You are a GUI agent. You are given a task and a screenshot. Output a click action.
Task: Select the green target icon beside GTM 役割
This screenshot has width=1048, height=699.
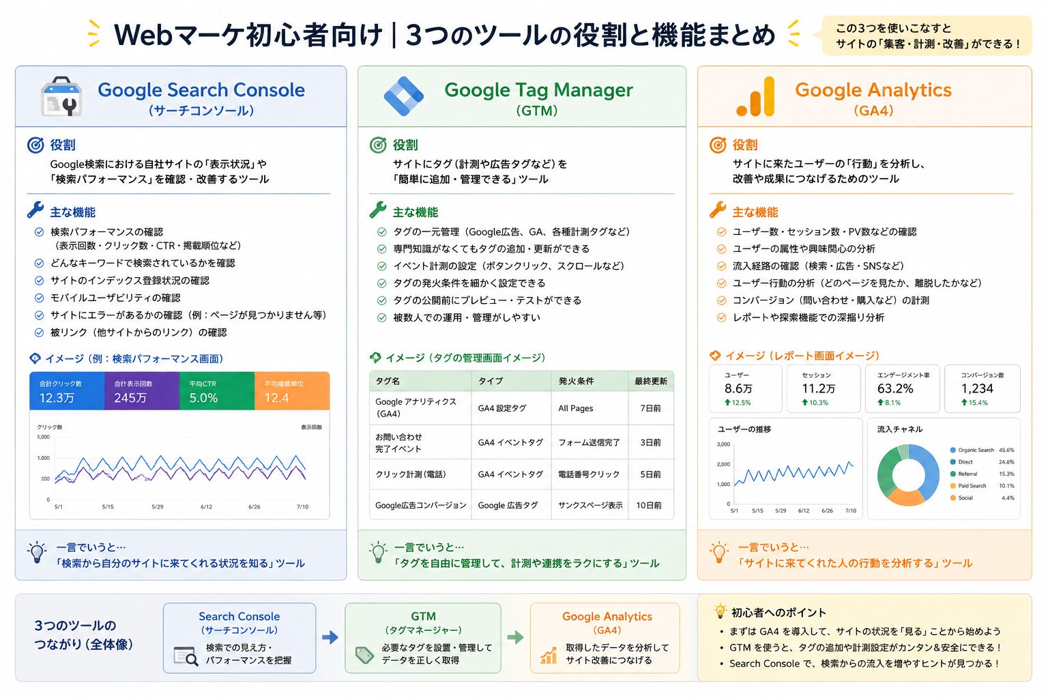[378, 145]
